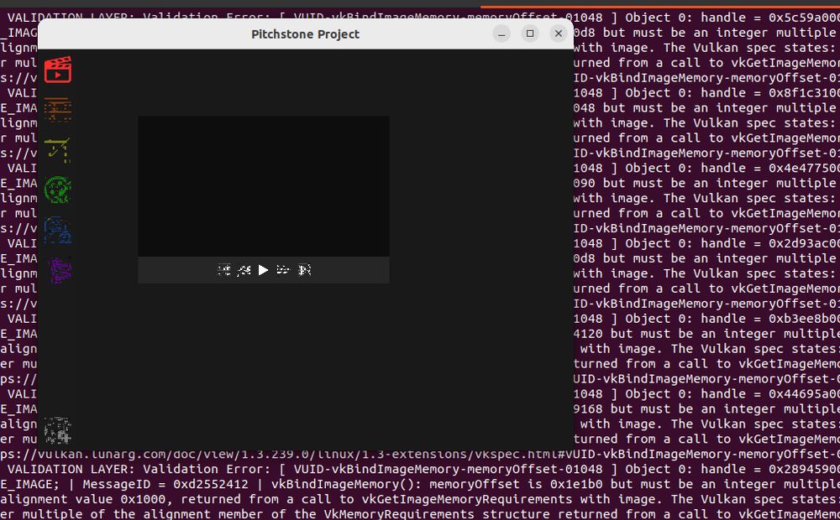This screenshot has height=520, width=840.
Task: Open the purple tool icon in the sidebar
Action: point(59,272)
